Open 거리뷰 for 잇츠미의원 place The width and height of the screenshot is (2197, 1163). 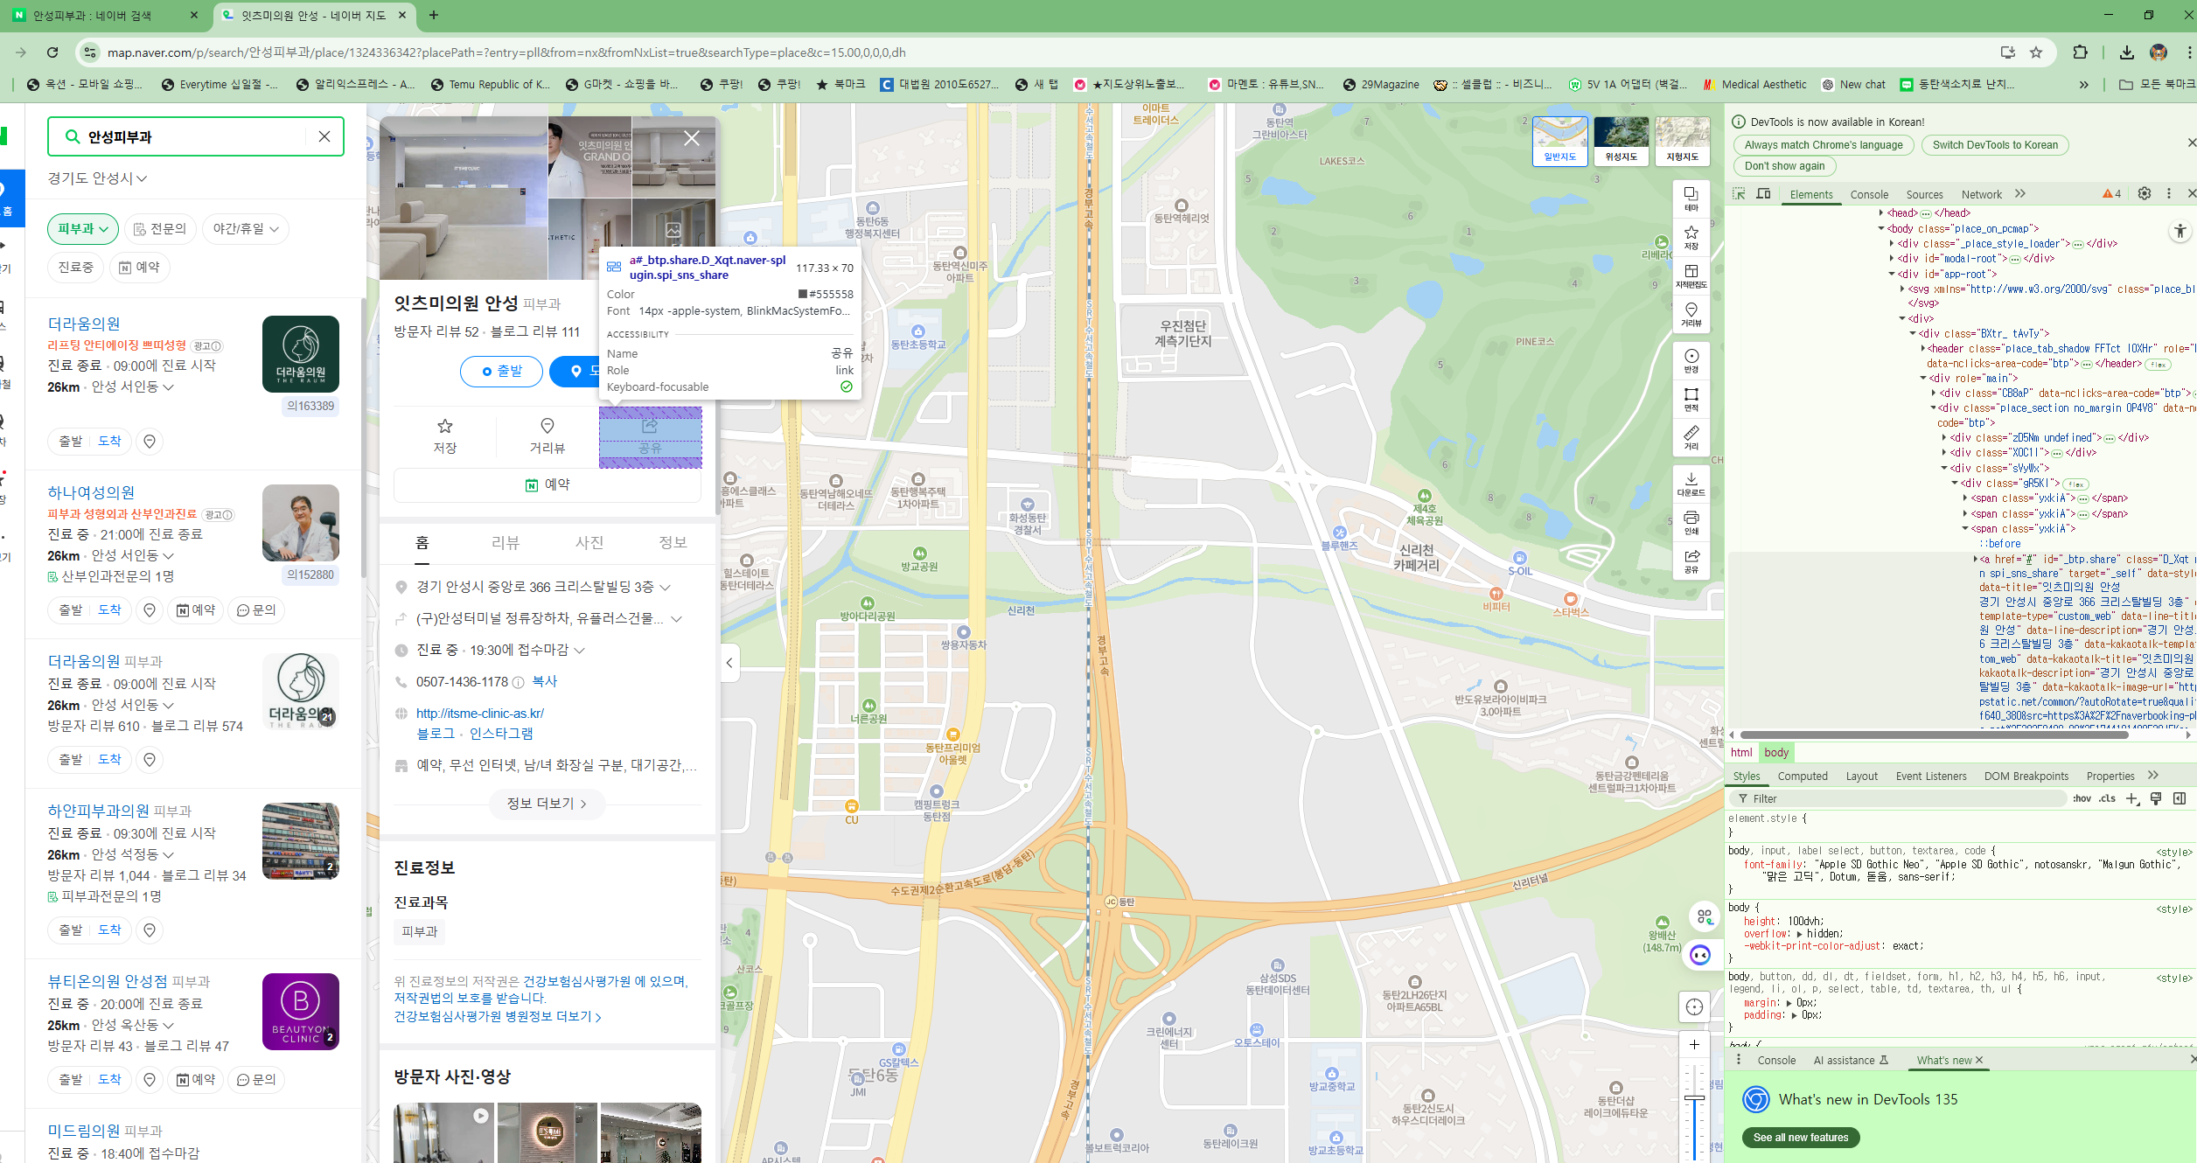(548, 435)
